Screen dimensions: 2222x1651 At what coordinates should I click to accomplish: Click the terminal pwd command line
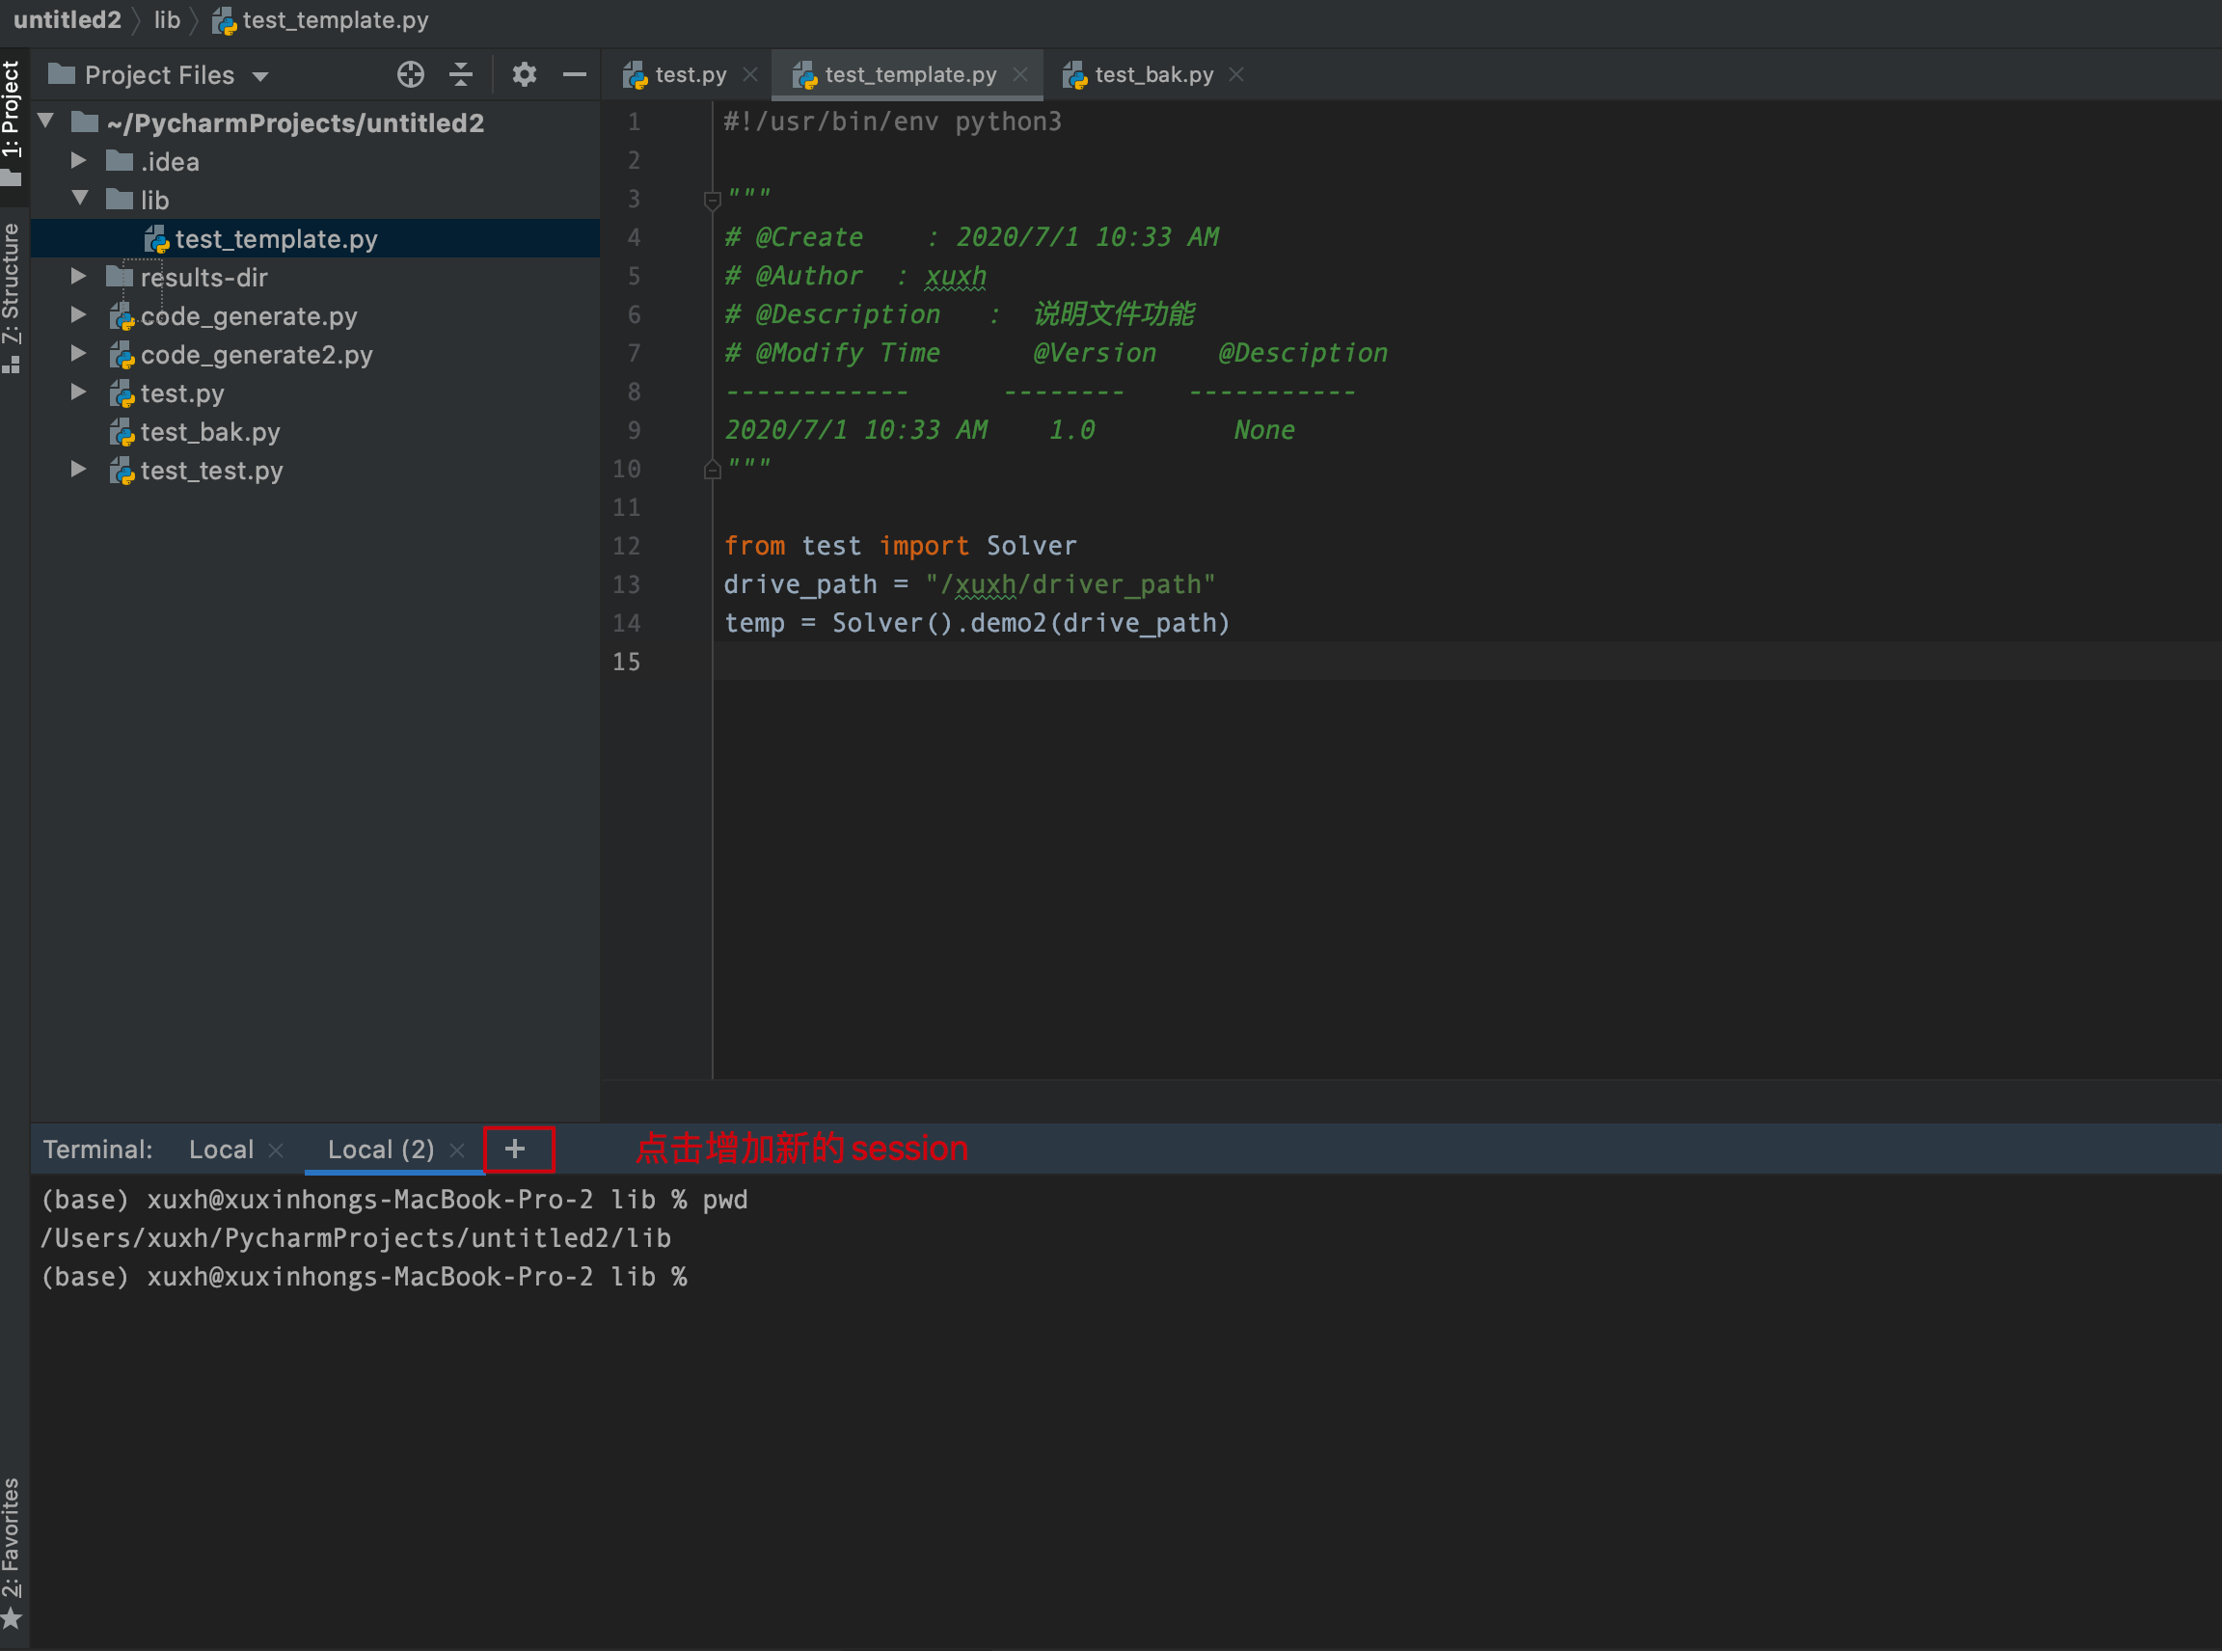[393, 1200]
